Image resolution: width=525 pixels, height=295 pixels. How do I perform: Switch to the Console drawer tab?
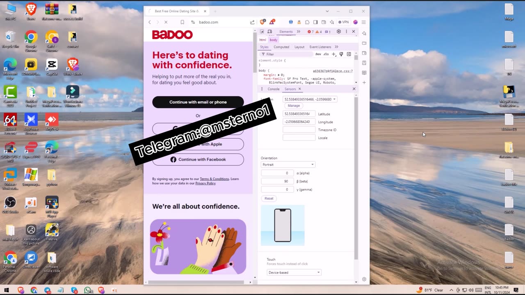pos(274,89)
